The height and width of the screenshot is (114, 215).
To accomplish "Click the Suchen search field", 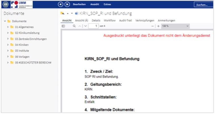I will [x=203, y=5].
